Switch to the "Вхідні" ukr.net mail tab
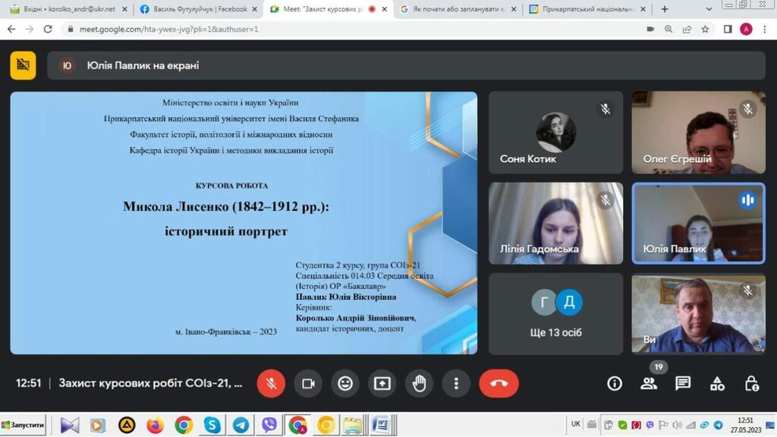 [x=64, y=9]
